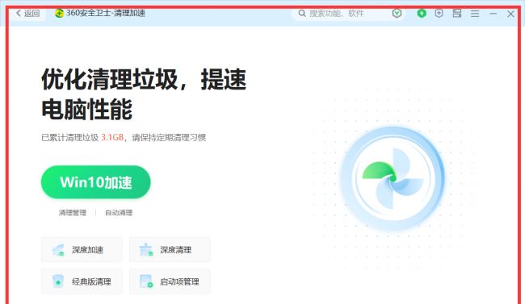Open the hamburger main menu
Viewport: 525px width, 304px height.
point(475,14)
